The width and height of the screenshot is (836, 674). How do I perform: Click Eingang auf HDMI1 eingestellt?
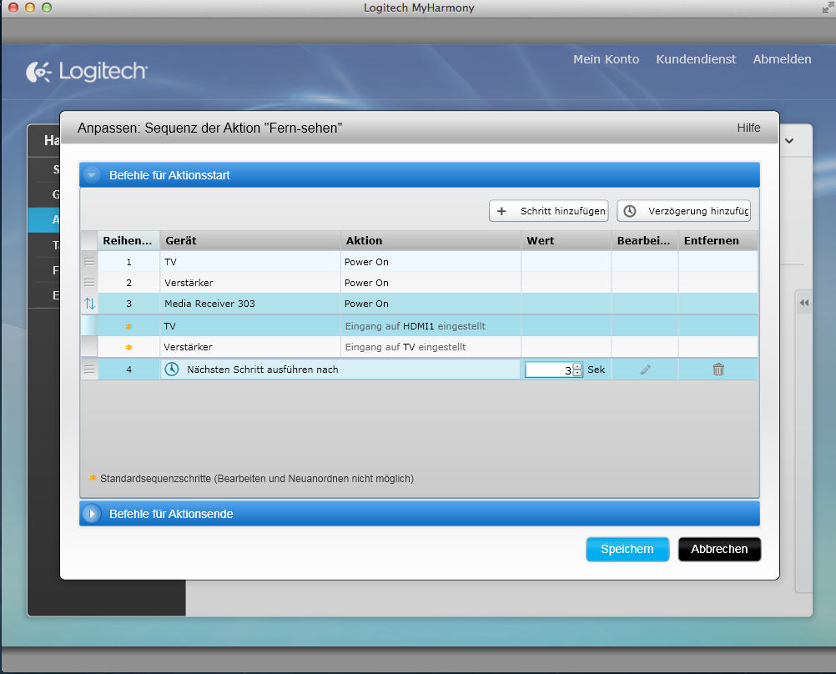[415, 326]
